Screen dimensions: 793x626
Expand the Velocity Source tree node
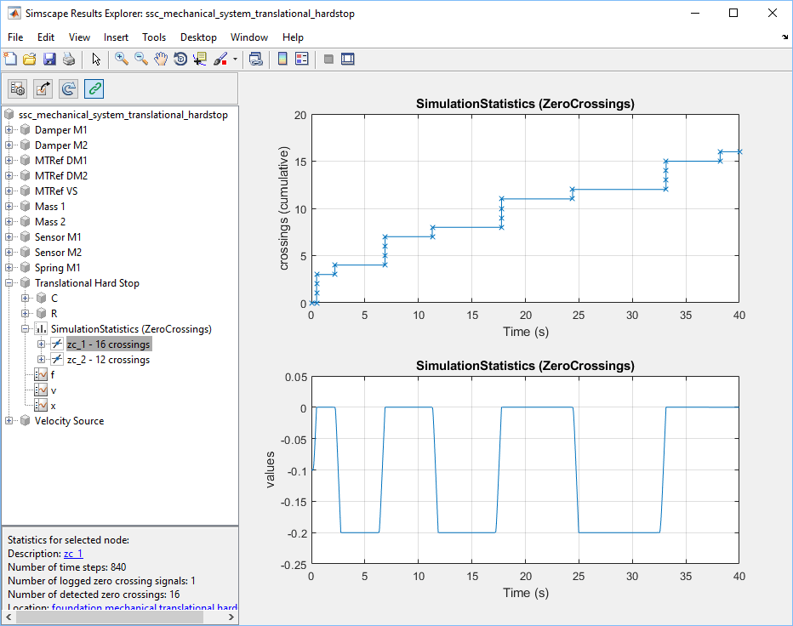9,421
